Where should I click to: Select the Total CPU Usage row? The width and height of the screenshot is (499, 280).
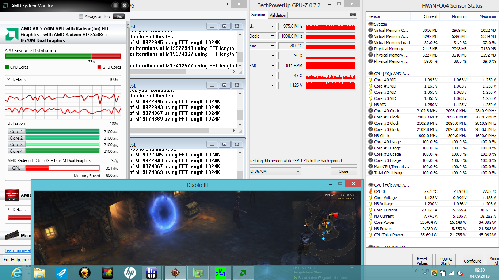click(432, 173)
